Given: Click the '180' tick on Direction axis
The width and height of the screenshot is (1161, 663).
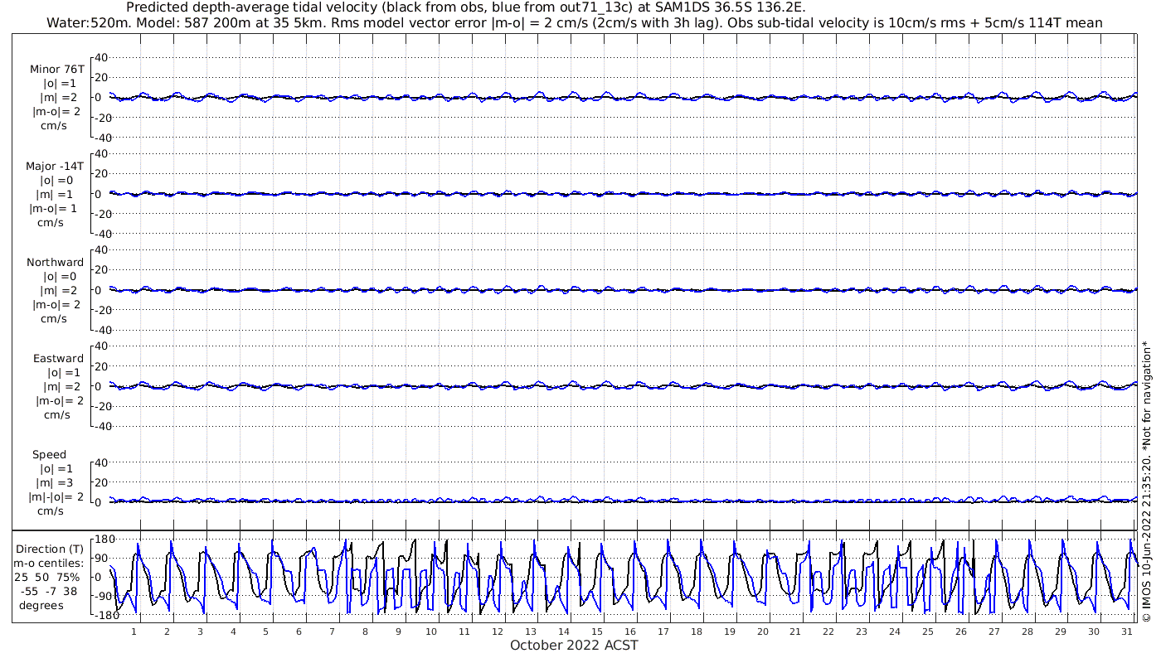Looking at the screenshot, I should 104,540.
